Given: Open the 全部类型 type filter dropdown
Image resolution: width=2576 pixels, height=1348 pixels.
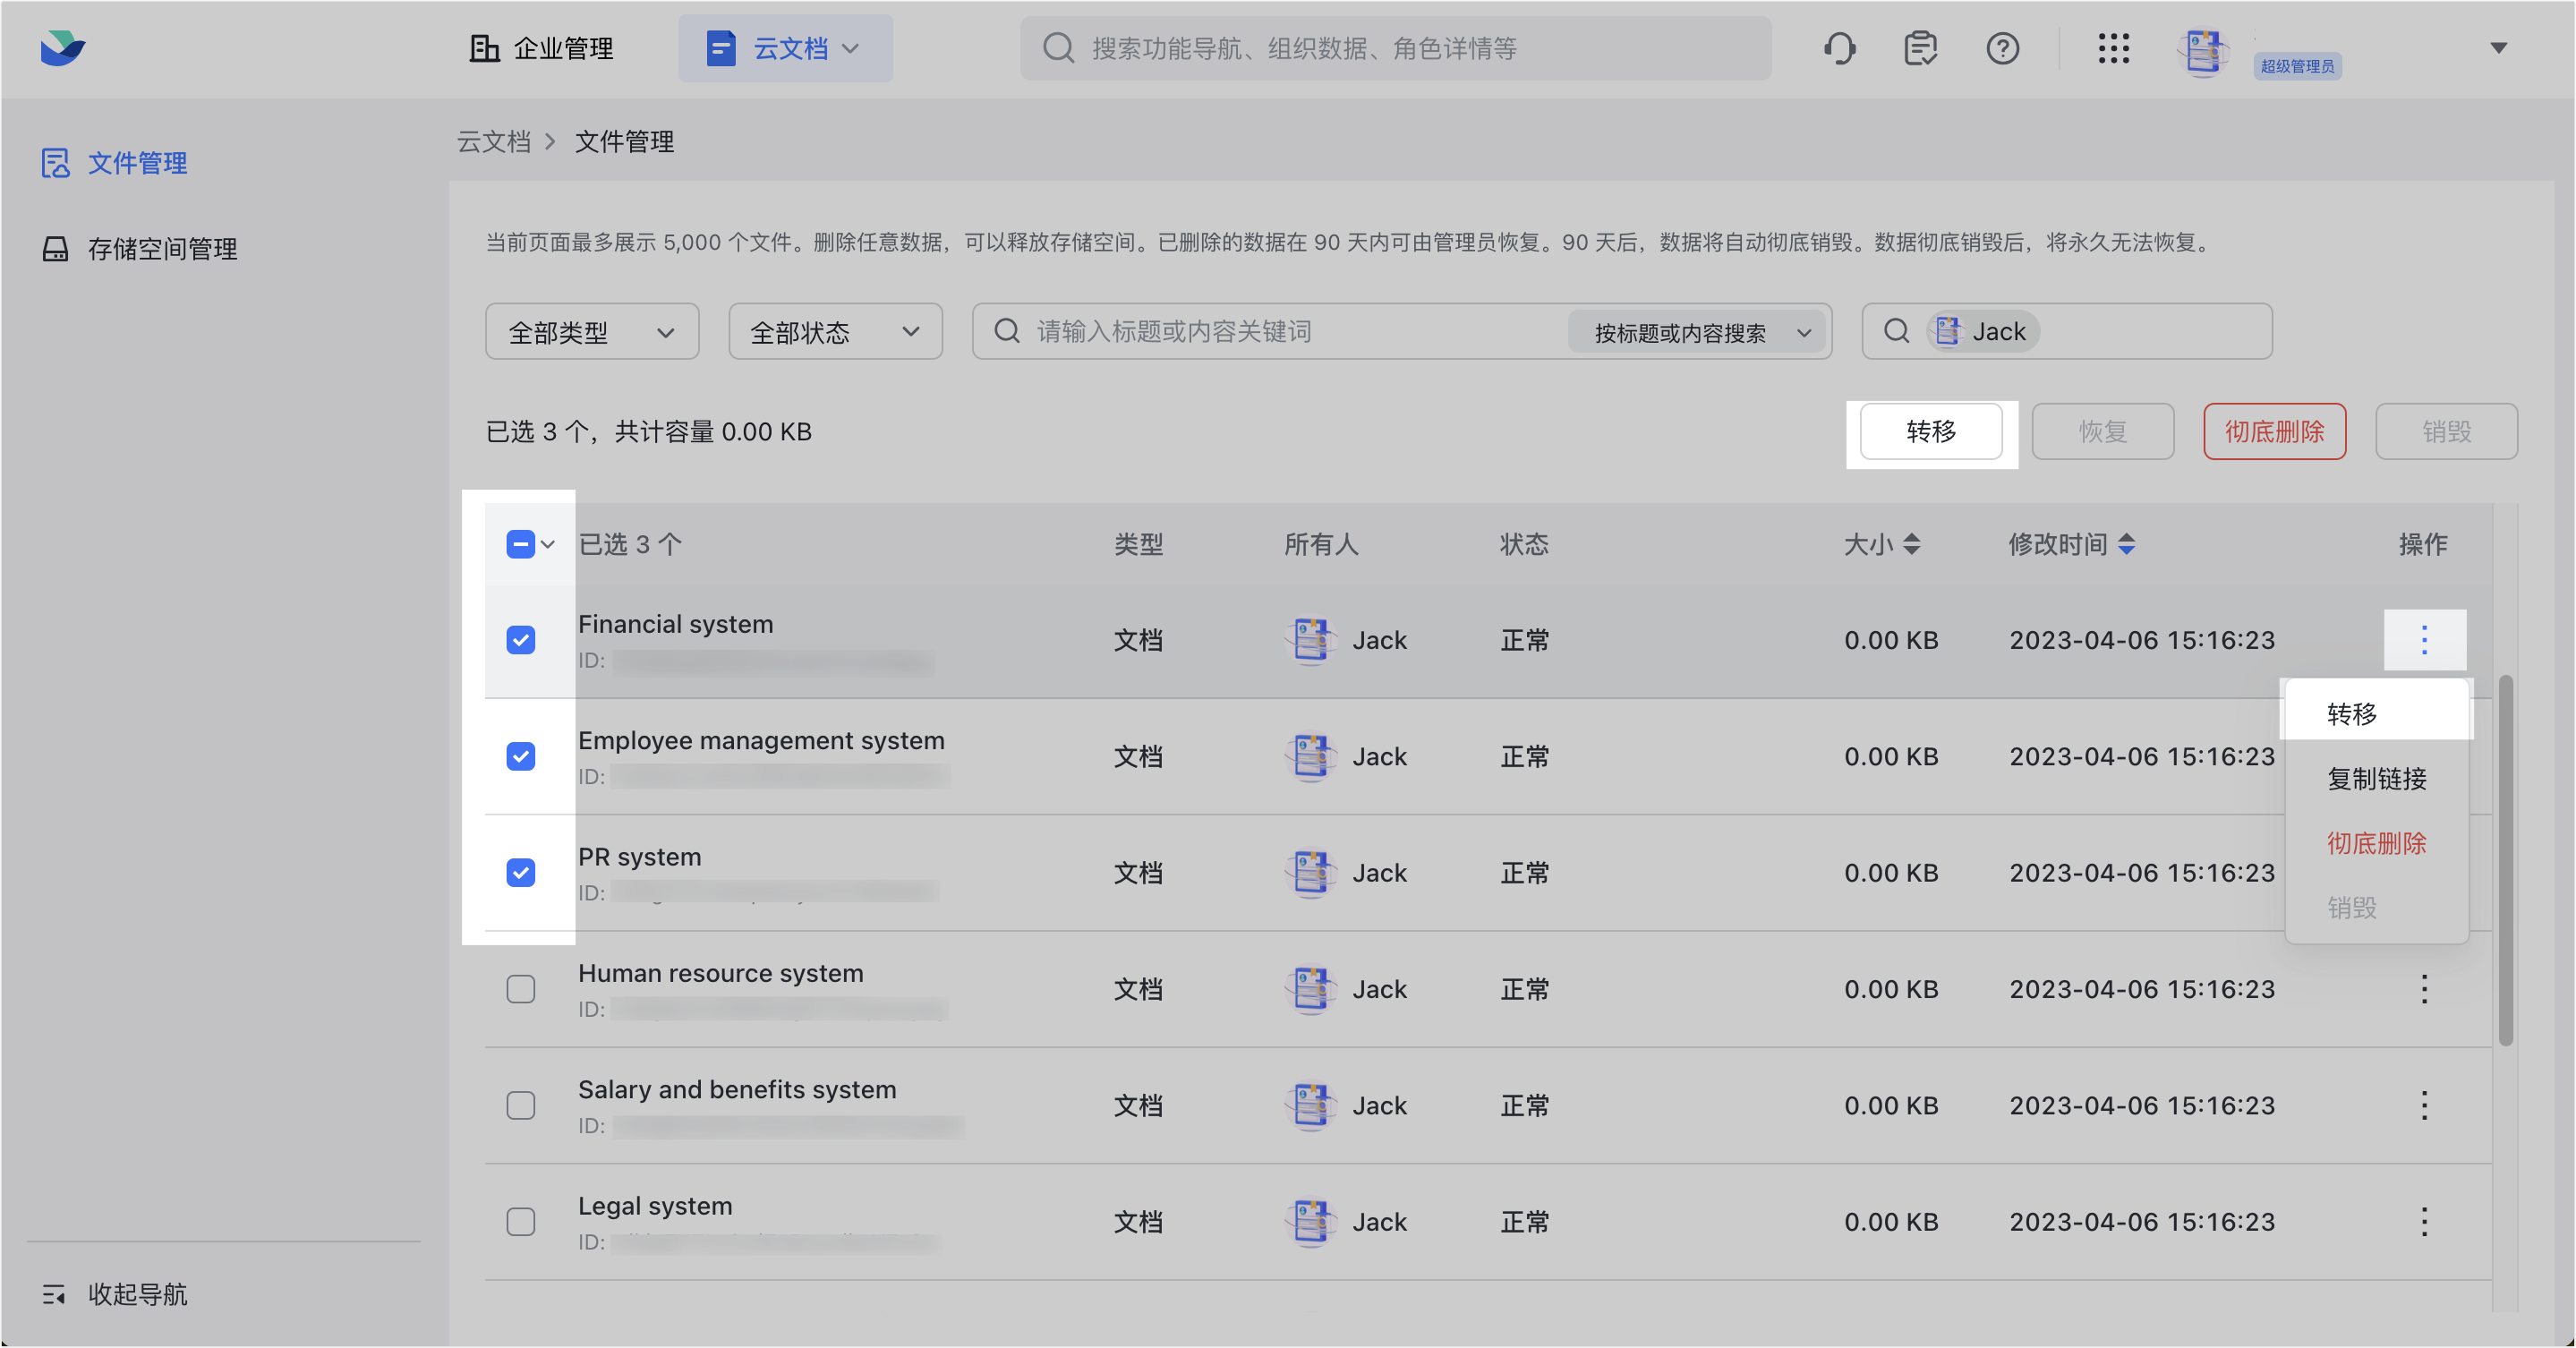Looking at the screenshot, I should tap(592, 331).
